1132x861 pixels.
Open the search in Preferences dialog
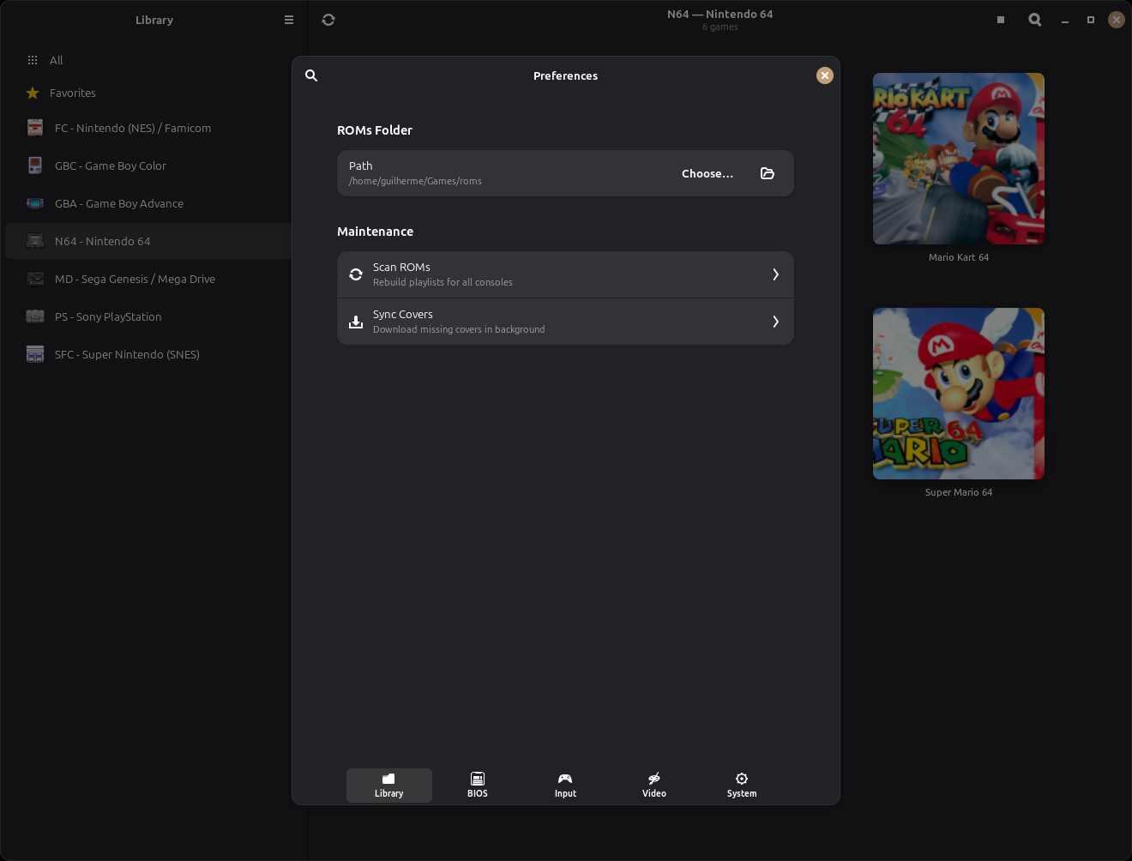click(x=311, y=75)
